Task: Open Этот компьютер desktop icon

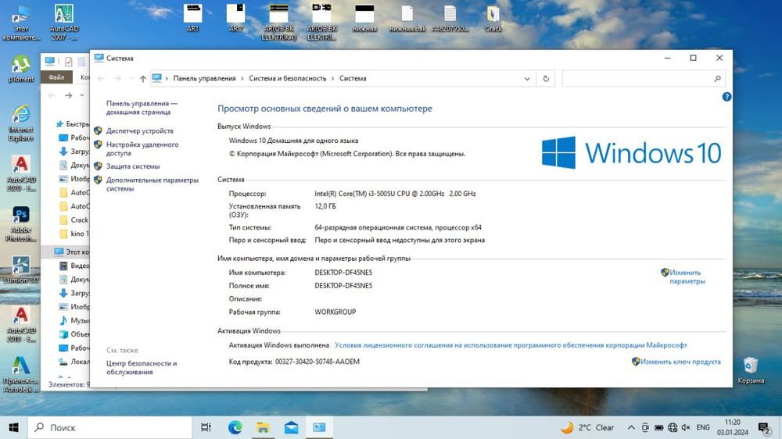Action: 21,23
